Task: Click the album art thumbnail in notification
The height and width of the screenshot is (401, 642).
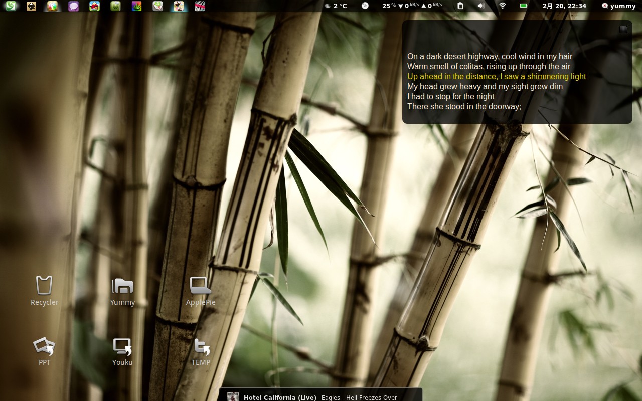Action: (x=233, y=396)
